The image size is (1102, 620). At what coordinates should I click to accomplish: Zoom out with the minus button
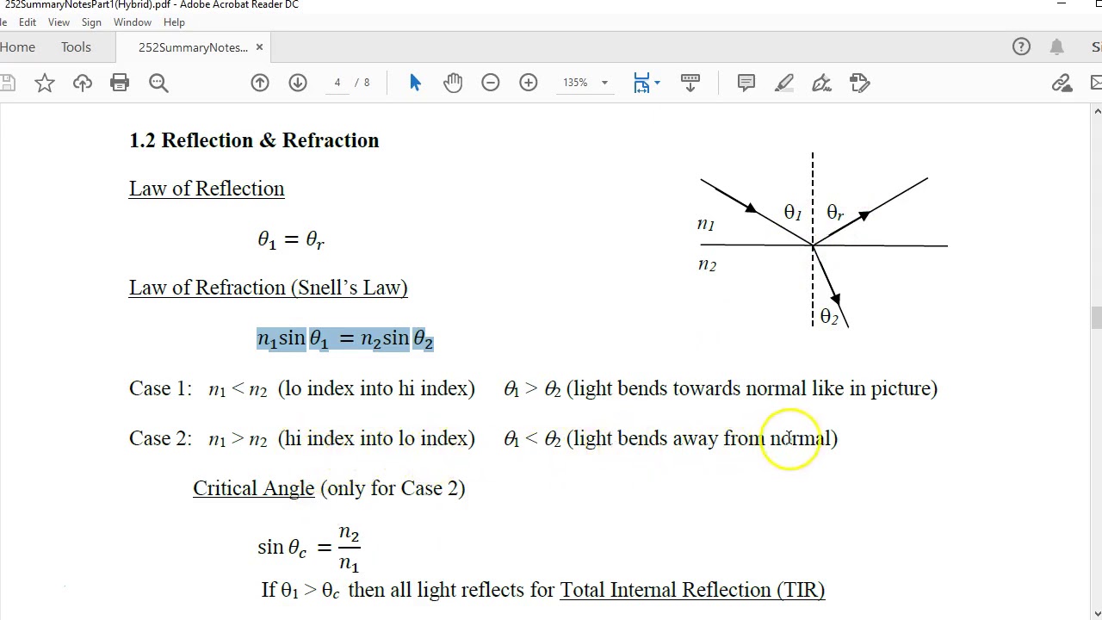coord(491,83)
